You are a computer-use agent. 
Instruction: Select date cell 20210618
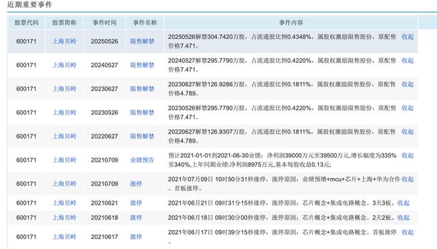tap(104, 218)
